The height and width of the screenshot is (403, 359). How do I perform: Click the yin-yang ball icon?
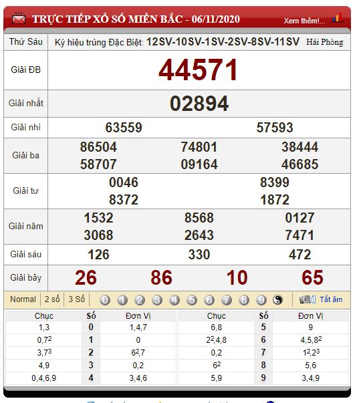277,299
